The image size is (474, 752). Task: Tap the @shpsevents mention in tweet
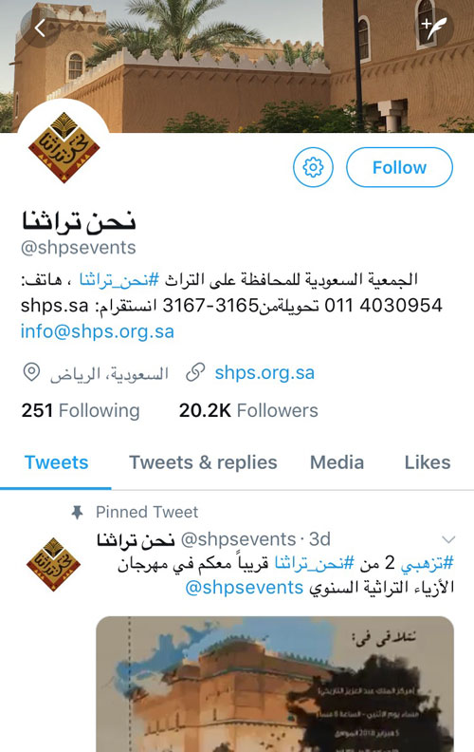pyautogui.click(x=245, y=588)
